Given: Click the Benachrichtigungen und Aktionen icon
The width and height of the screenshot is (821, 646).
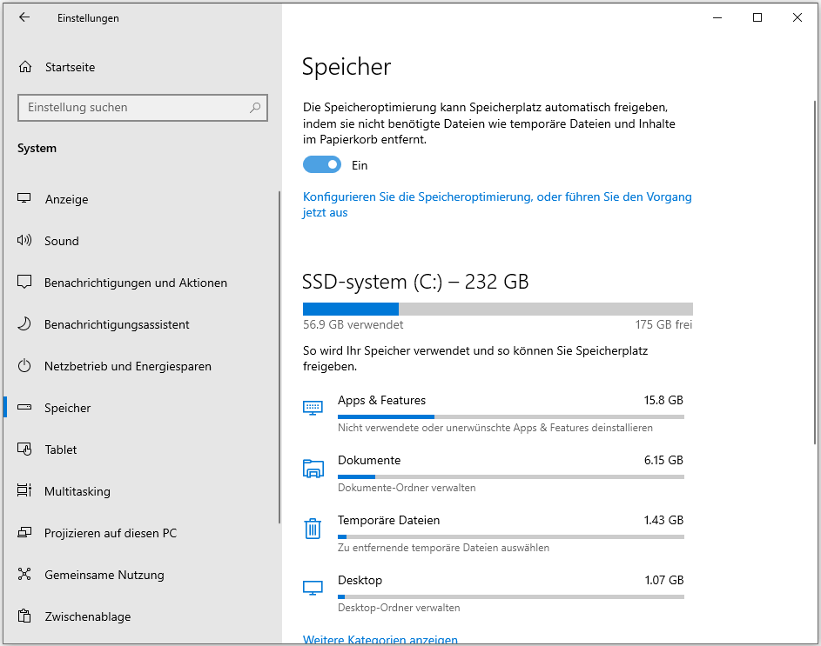Looking at the screenshot, I should (24, 282).
